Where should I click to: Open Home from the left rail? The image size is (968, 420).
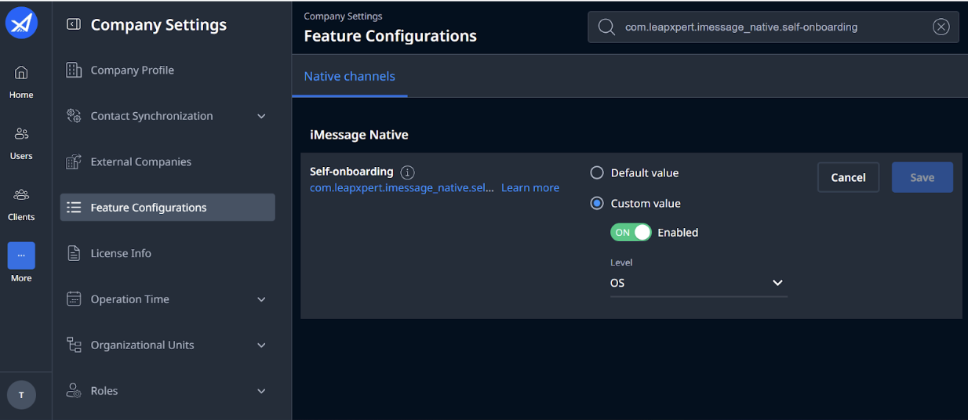point(21,81)
